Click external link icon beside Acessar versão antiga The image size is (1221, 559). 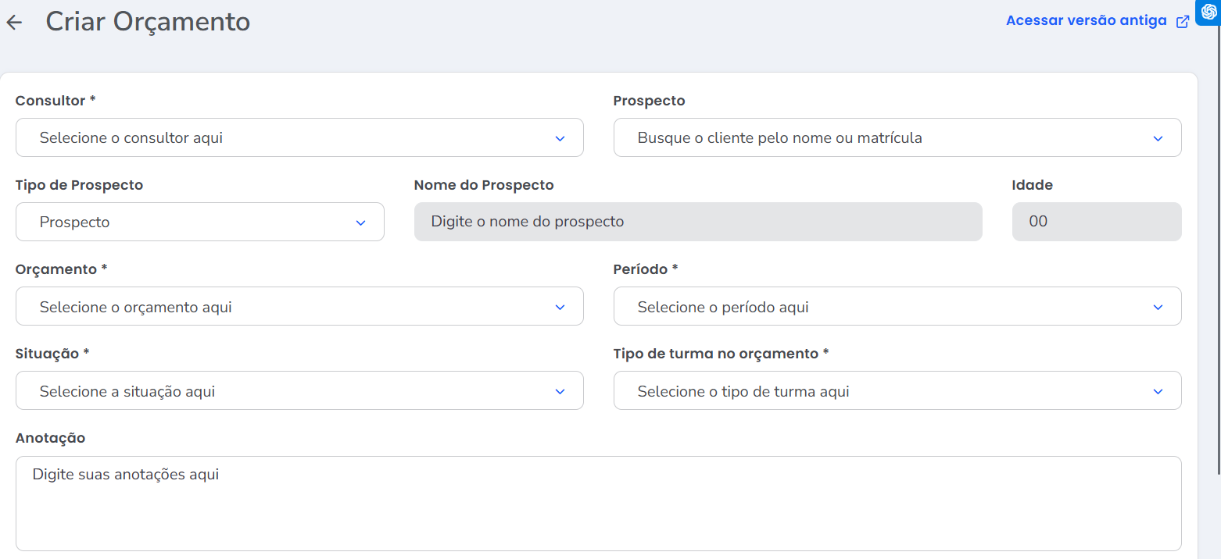pos(1183,22)
